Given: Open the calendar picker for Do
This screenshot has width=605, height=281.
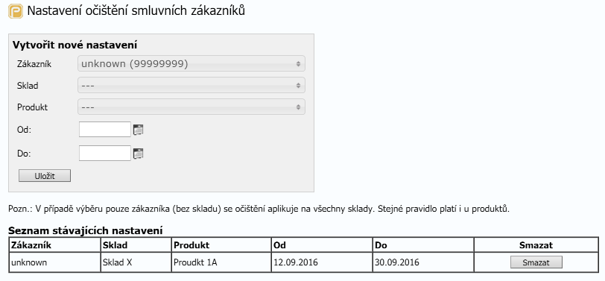Looking at the screenshot, I should point(138,154).
